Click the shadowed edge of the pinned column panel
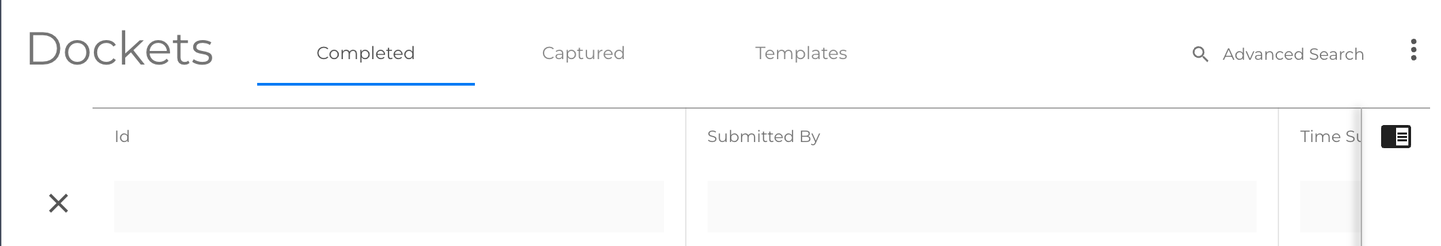Screen dimensions: 1441x246 click(1361, 177)
